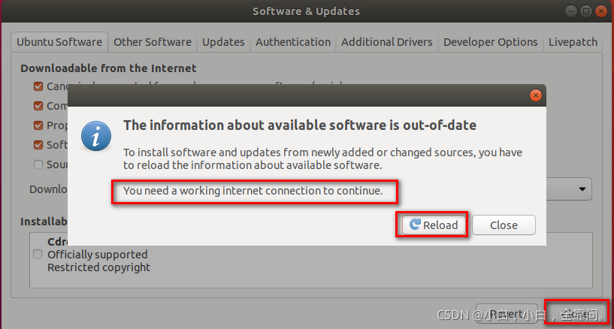This screenshot has height=329, width=614.
Task: Click the Close button in the dialog
Action: click(504, 225)
